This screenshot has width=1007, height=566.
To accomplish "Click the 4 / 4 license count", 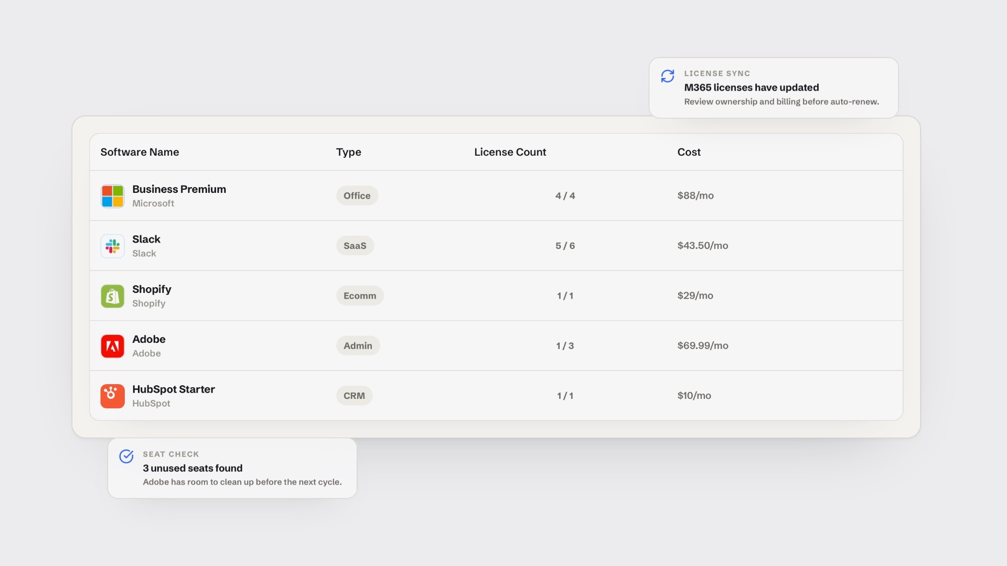I will tap(565, 195).
